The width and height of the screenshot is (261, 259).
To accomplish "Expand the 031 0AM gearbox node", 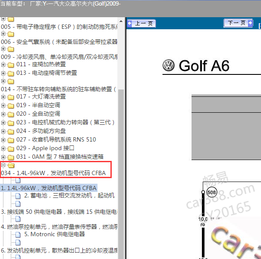I will pyautogui.click(x=3, y=157).
